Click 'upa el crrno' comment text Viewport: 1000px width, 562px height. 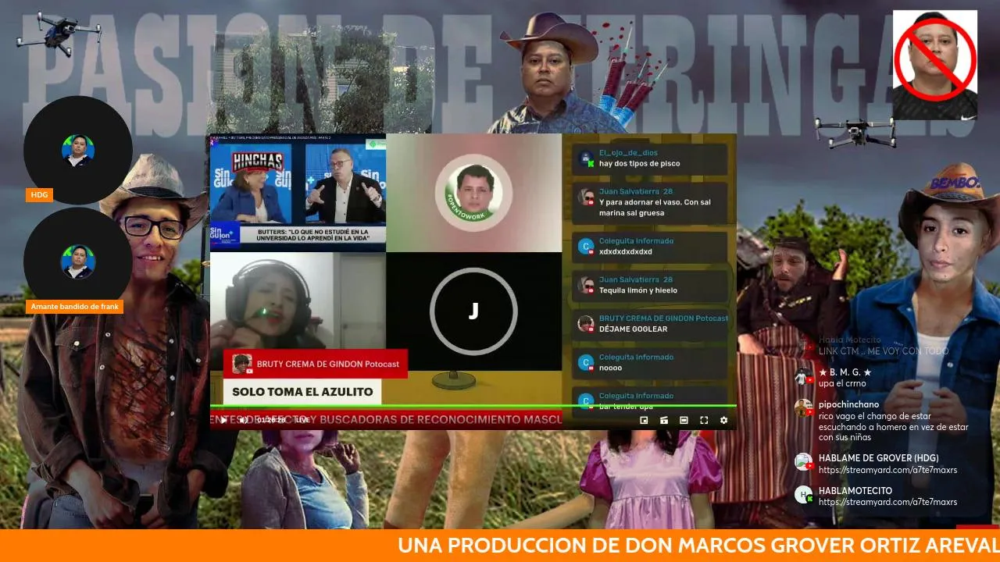coord(842,383)
